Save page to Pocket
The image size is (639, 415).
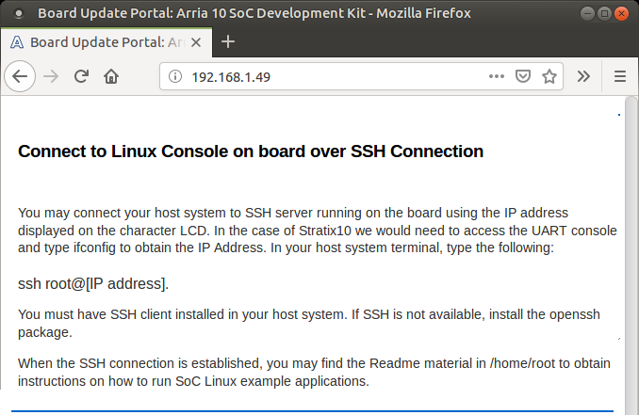(523, 76)
